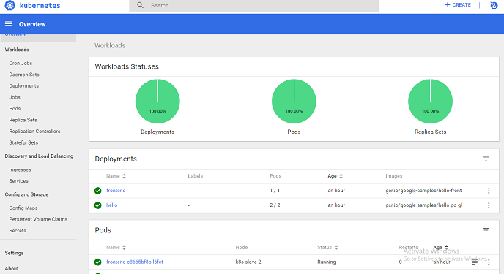Open the hamburger navigation menu
The width and height of the screenshot is (504, 274).
tap(8, 23)
